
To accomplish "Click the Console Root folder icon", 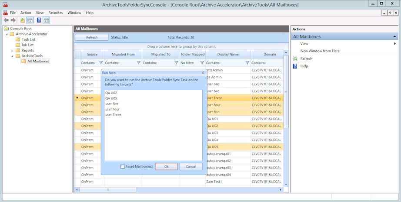I will (x=7, y=28).
